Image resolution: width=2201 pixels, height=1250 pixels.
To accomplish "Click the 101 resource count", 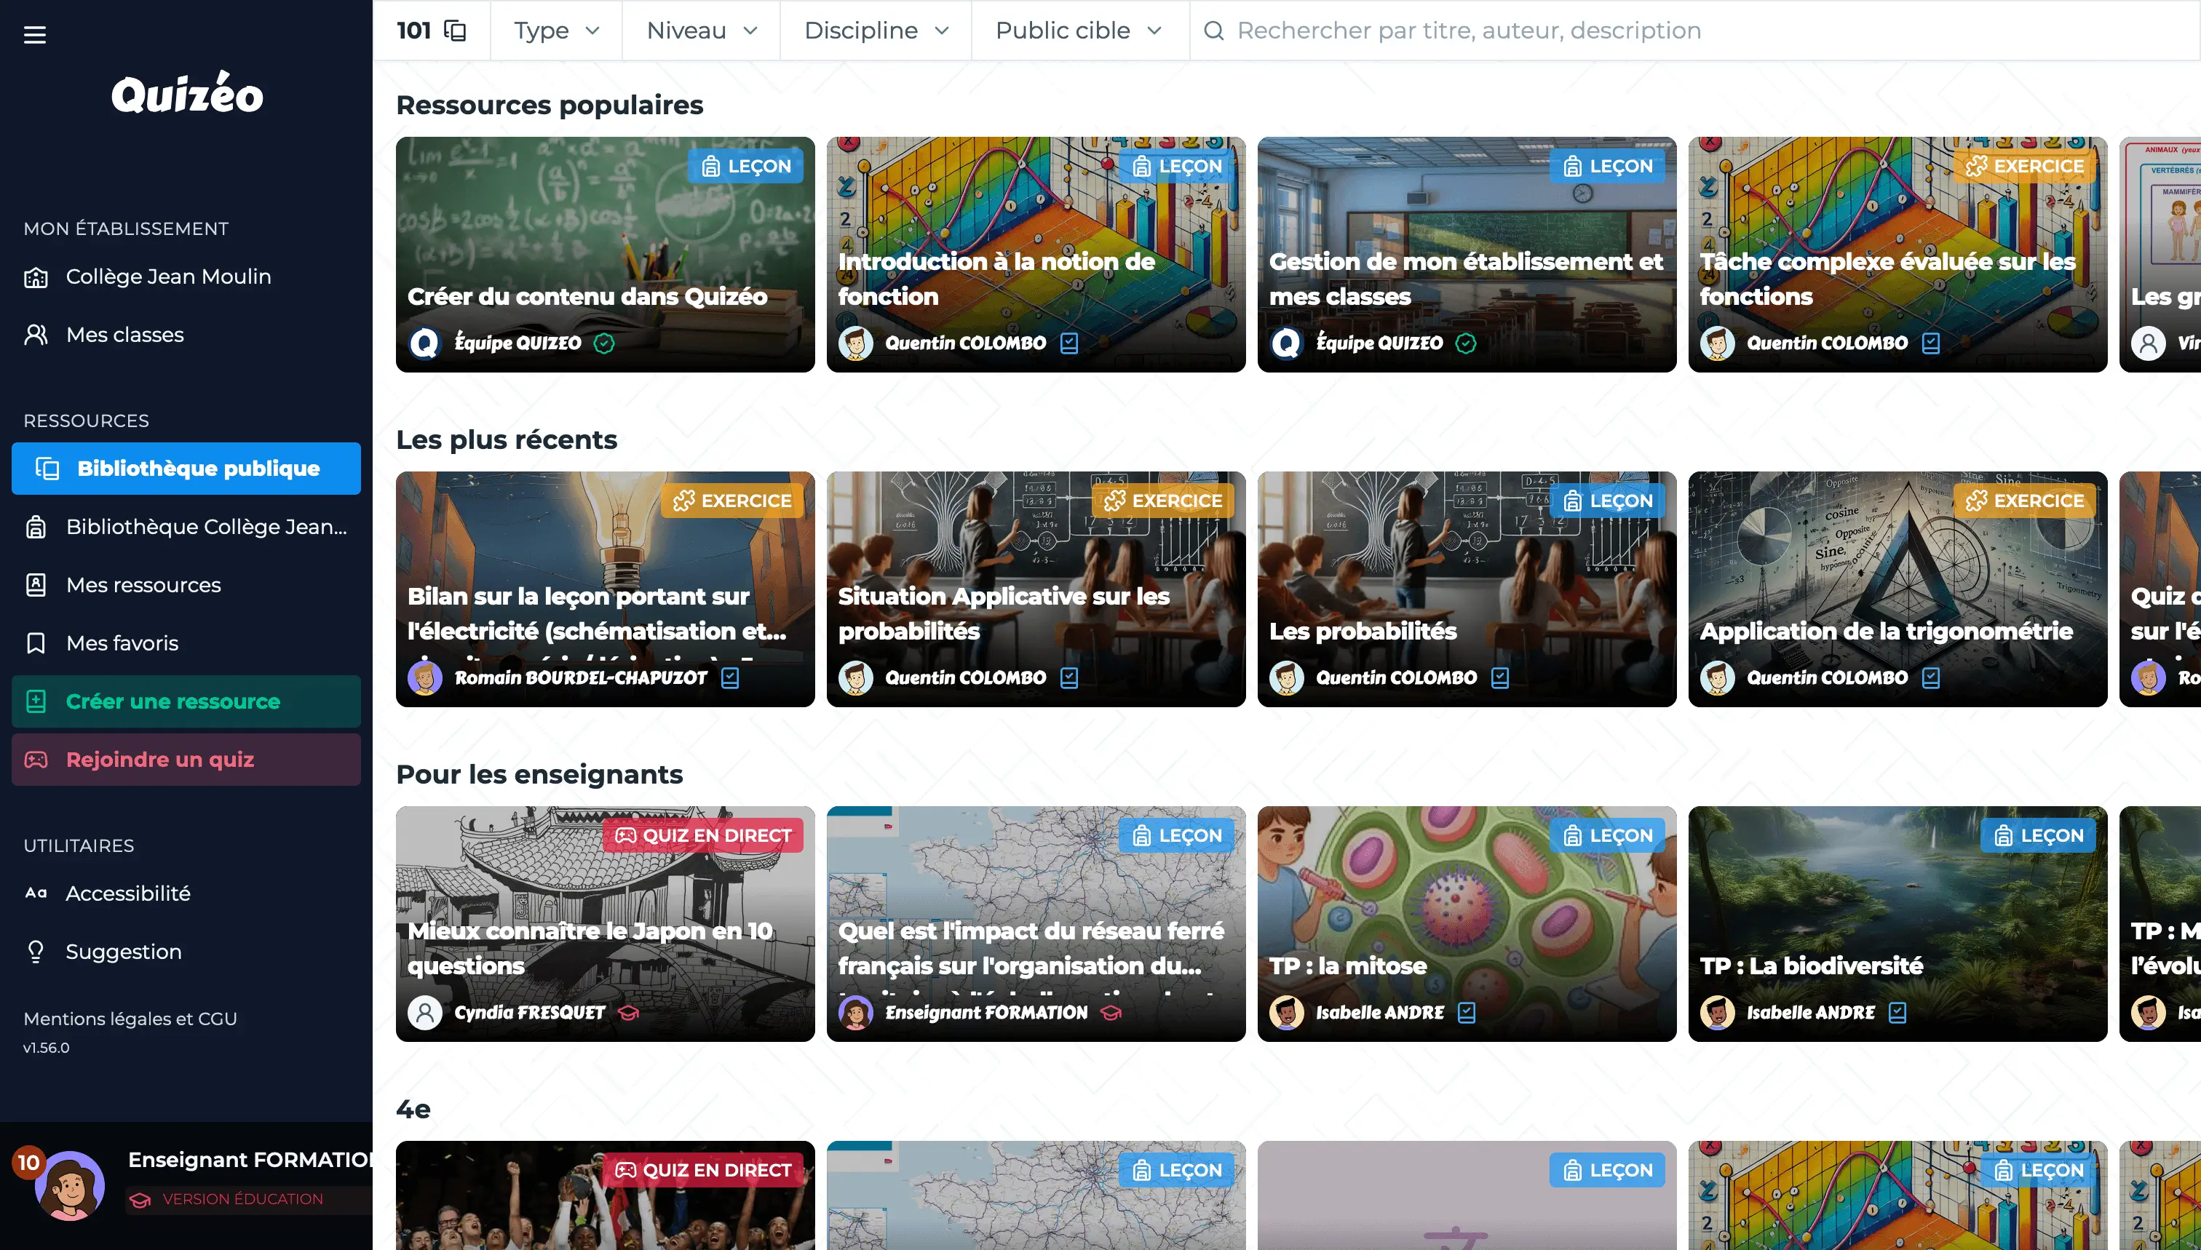I will (414, 31).
